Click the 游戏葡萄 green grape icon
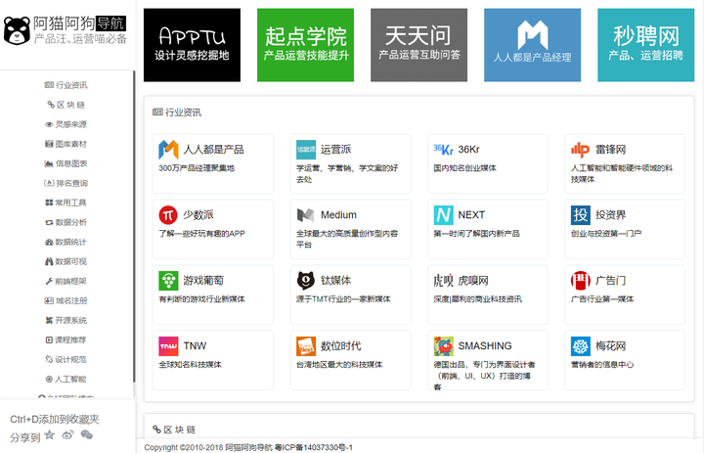The height and width of the screenshot is (453, 704). click(168, 281)
